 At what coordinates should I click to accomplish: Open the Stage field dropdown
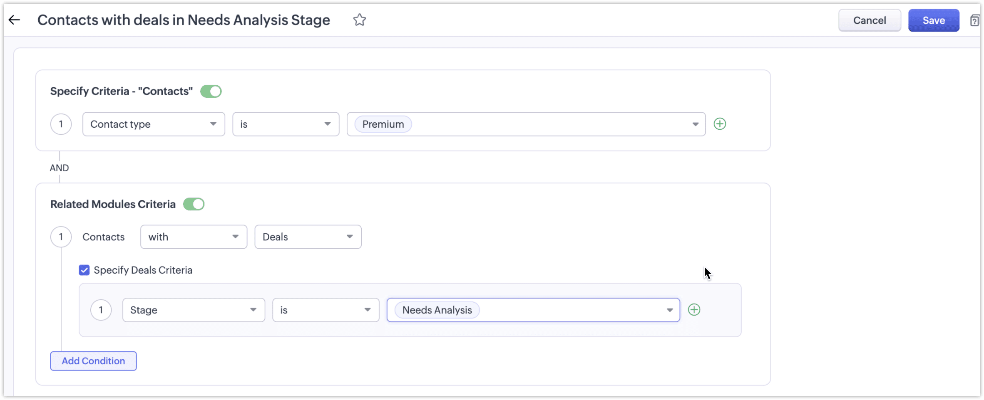coord(194,310)
